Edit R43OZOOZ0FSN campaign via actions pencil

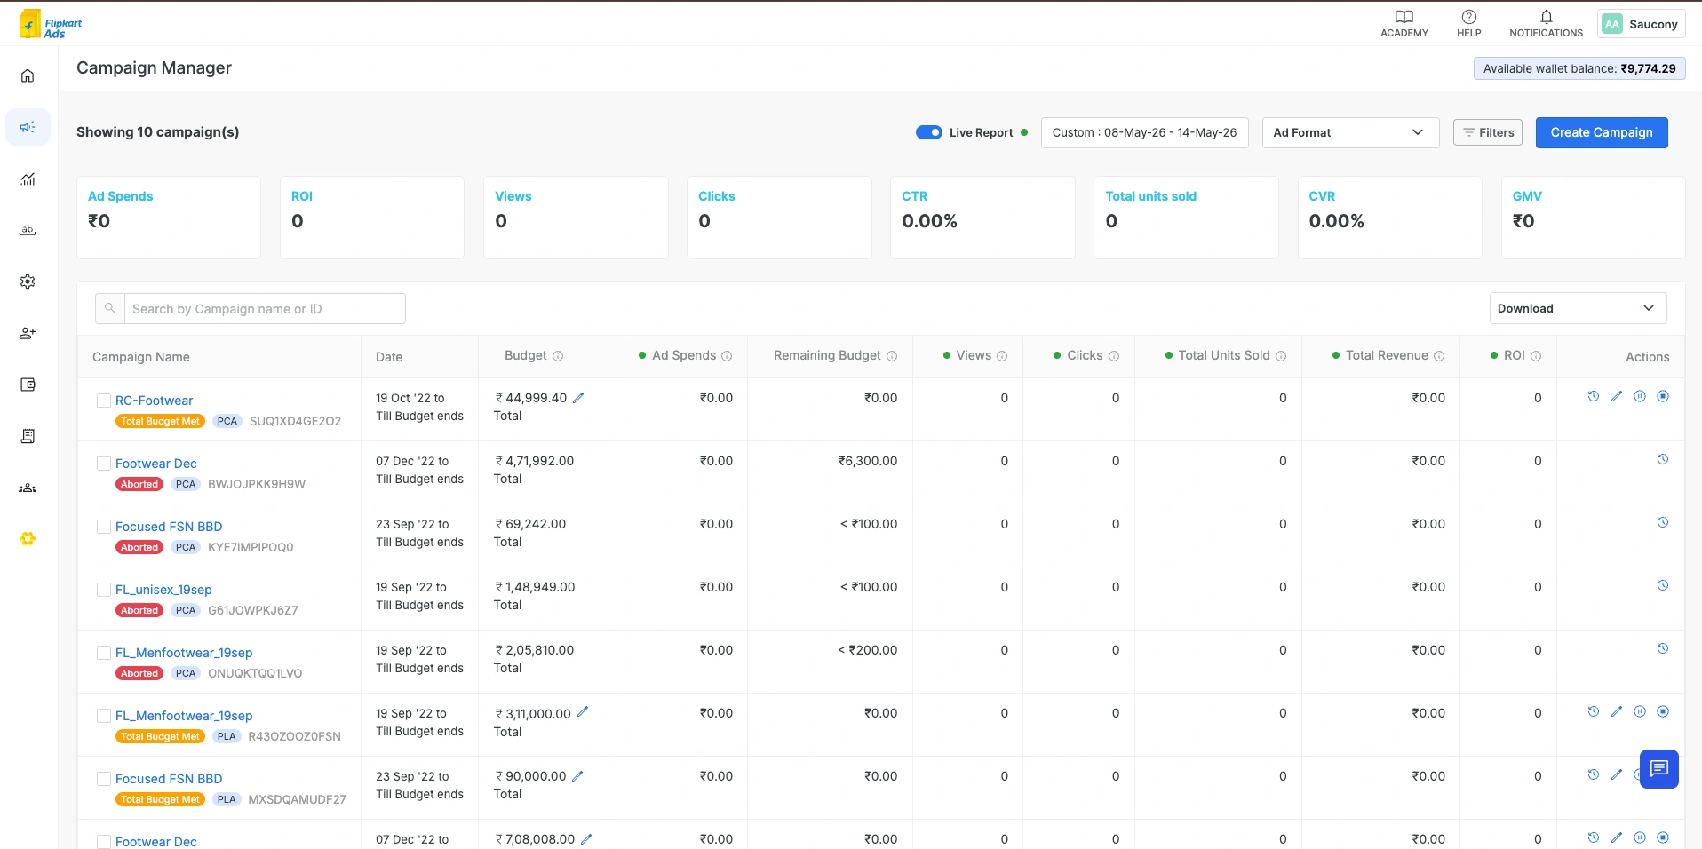(x=1616, y=711)
